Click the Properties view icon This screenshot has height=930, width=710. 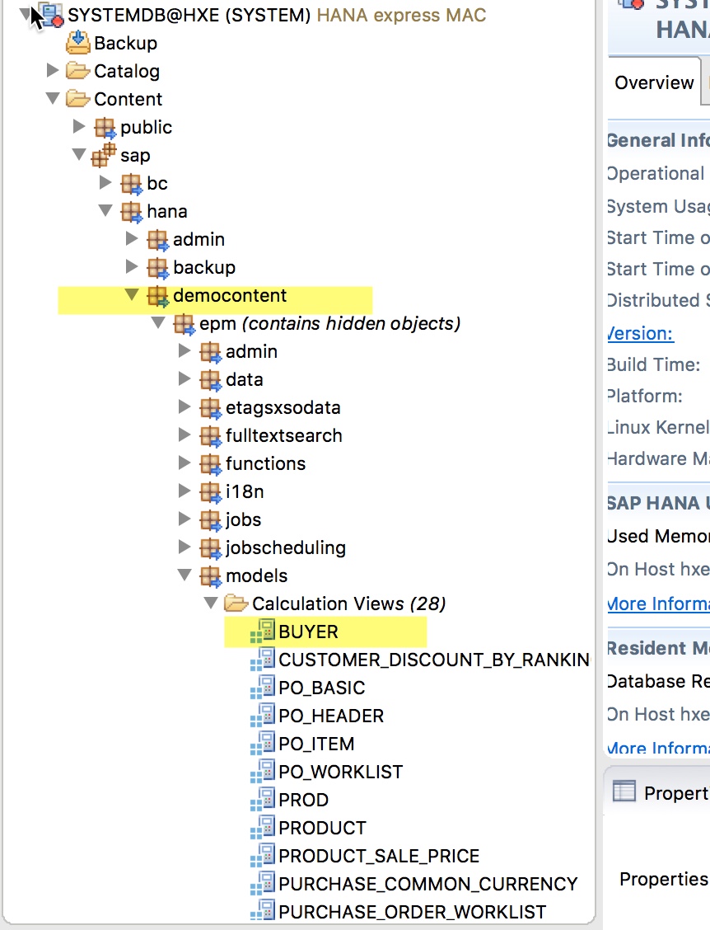point(624,791)
